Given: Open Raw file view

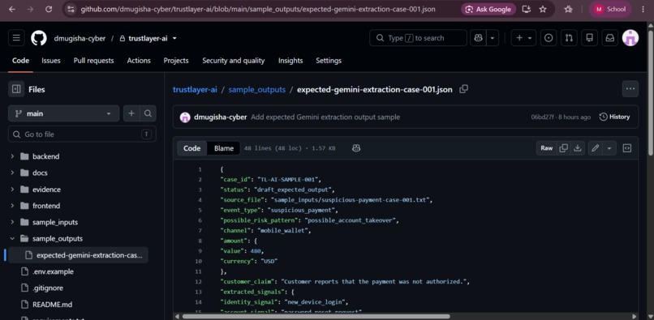Looking at the screenshot, I should 546,148.
